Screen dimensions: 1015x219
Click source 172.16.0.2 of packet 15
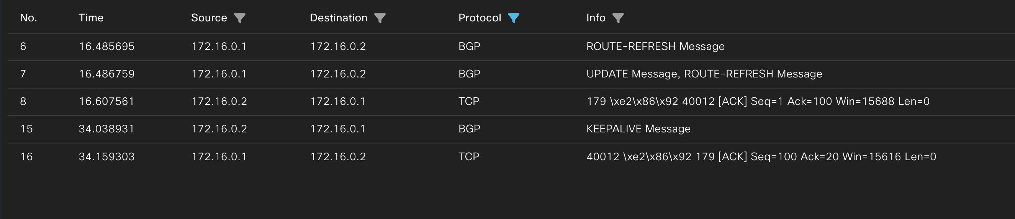pyautogui.click(x=219, y=129)
